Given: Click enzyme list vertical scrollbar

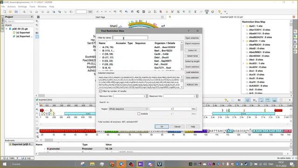Looking at the screenshot, I should (x=182, y=56).
